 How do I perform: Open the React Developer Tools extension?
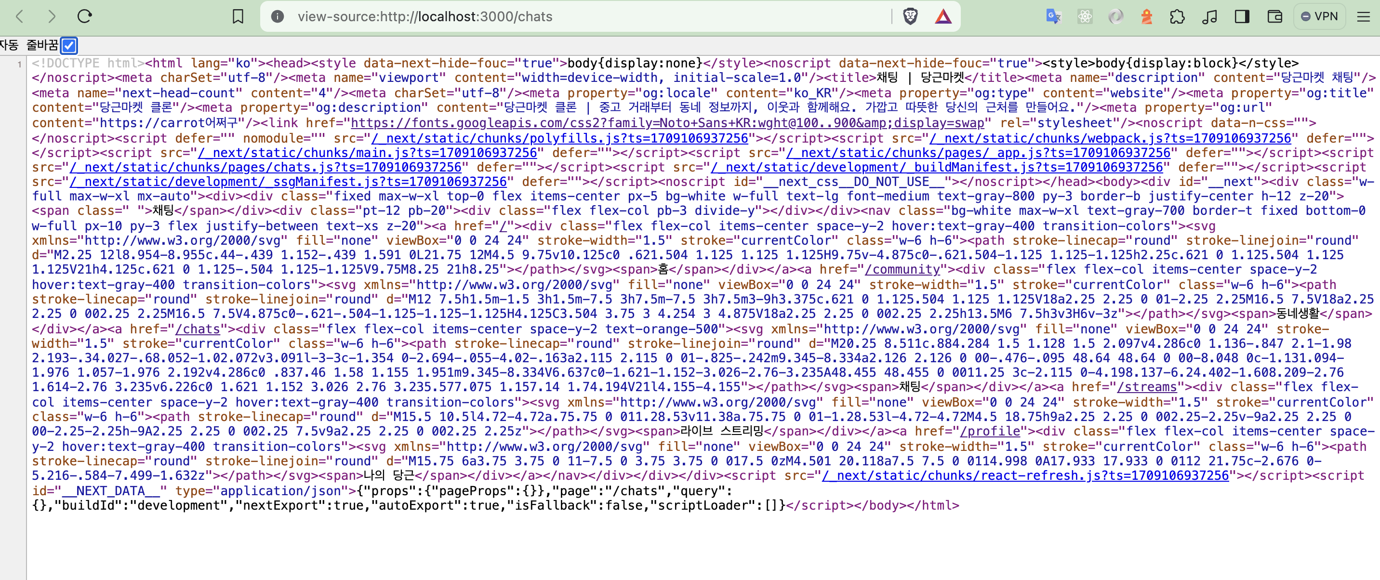[x=1085, y=16]
